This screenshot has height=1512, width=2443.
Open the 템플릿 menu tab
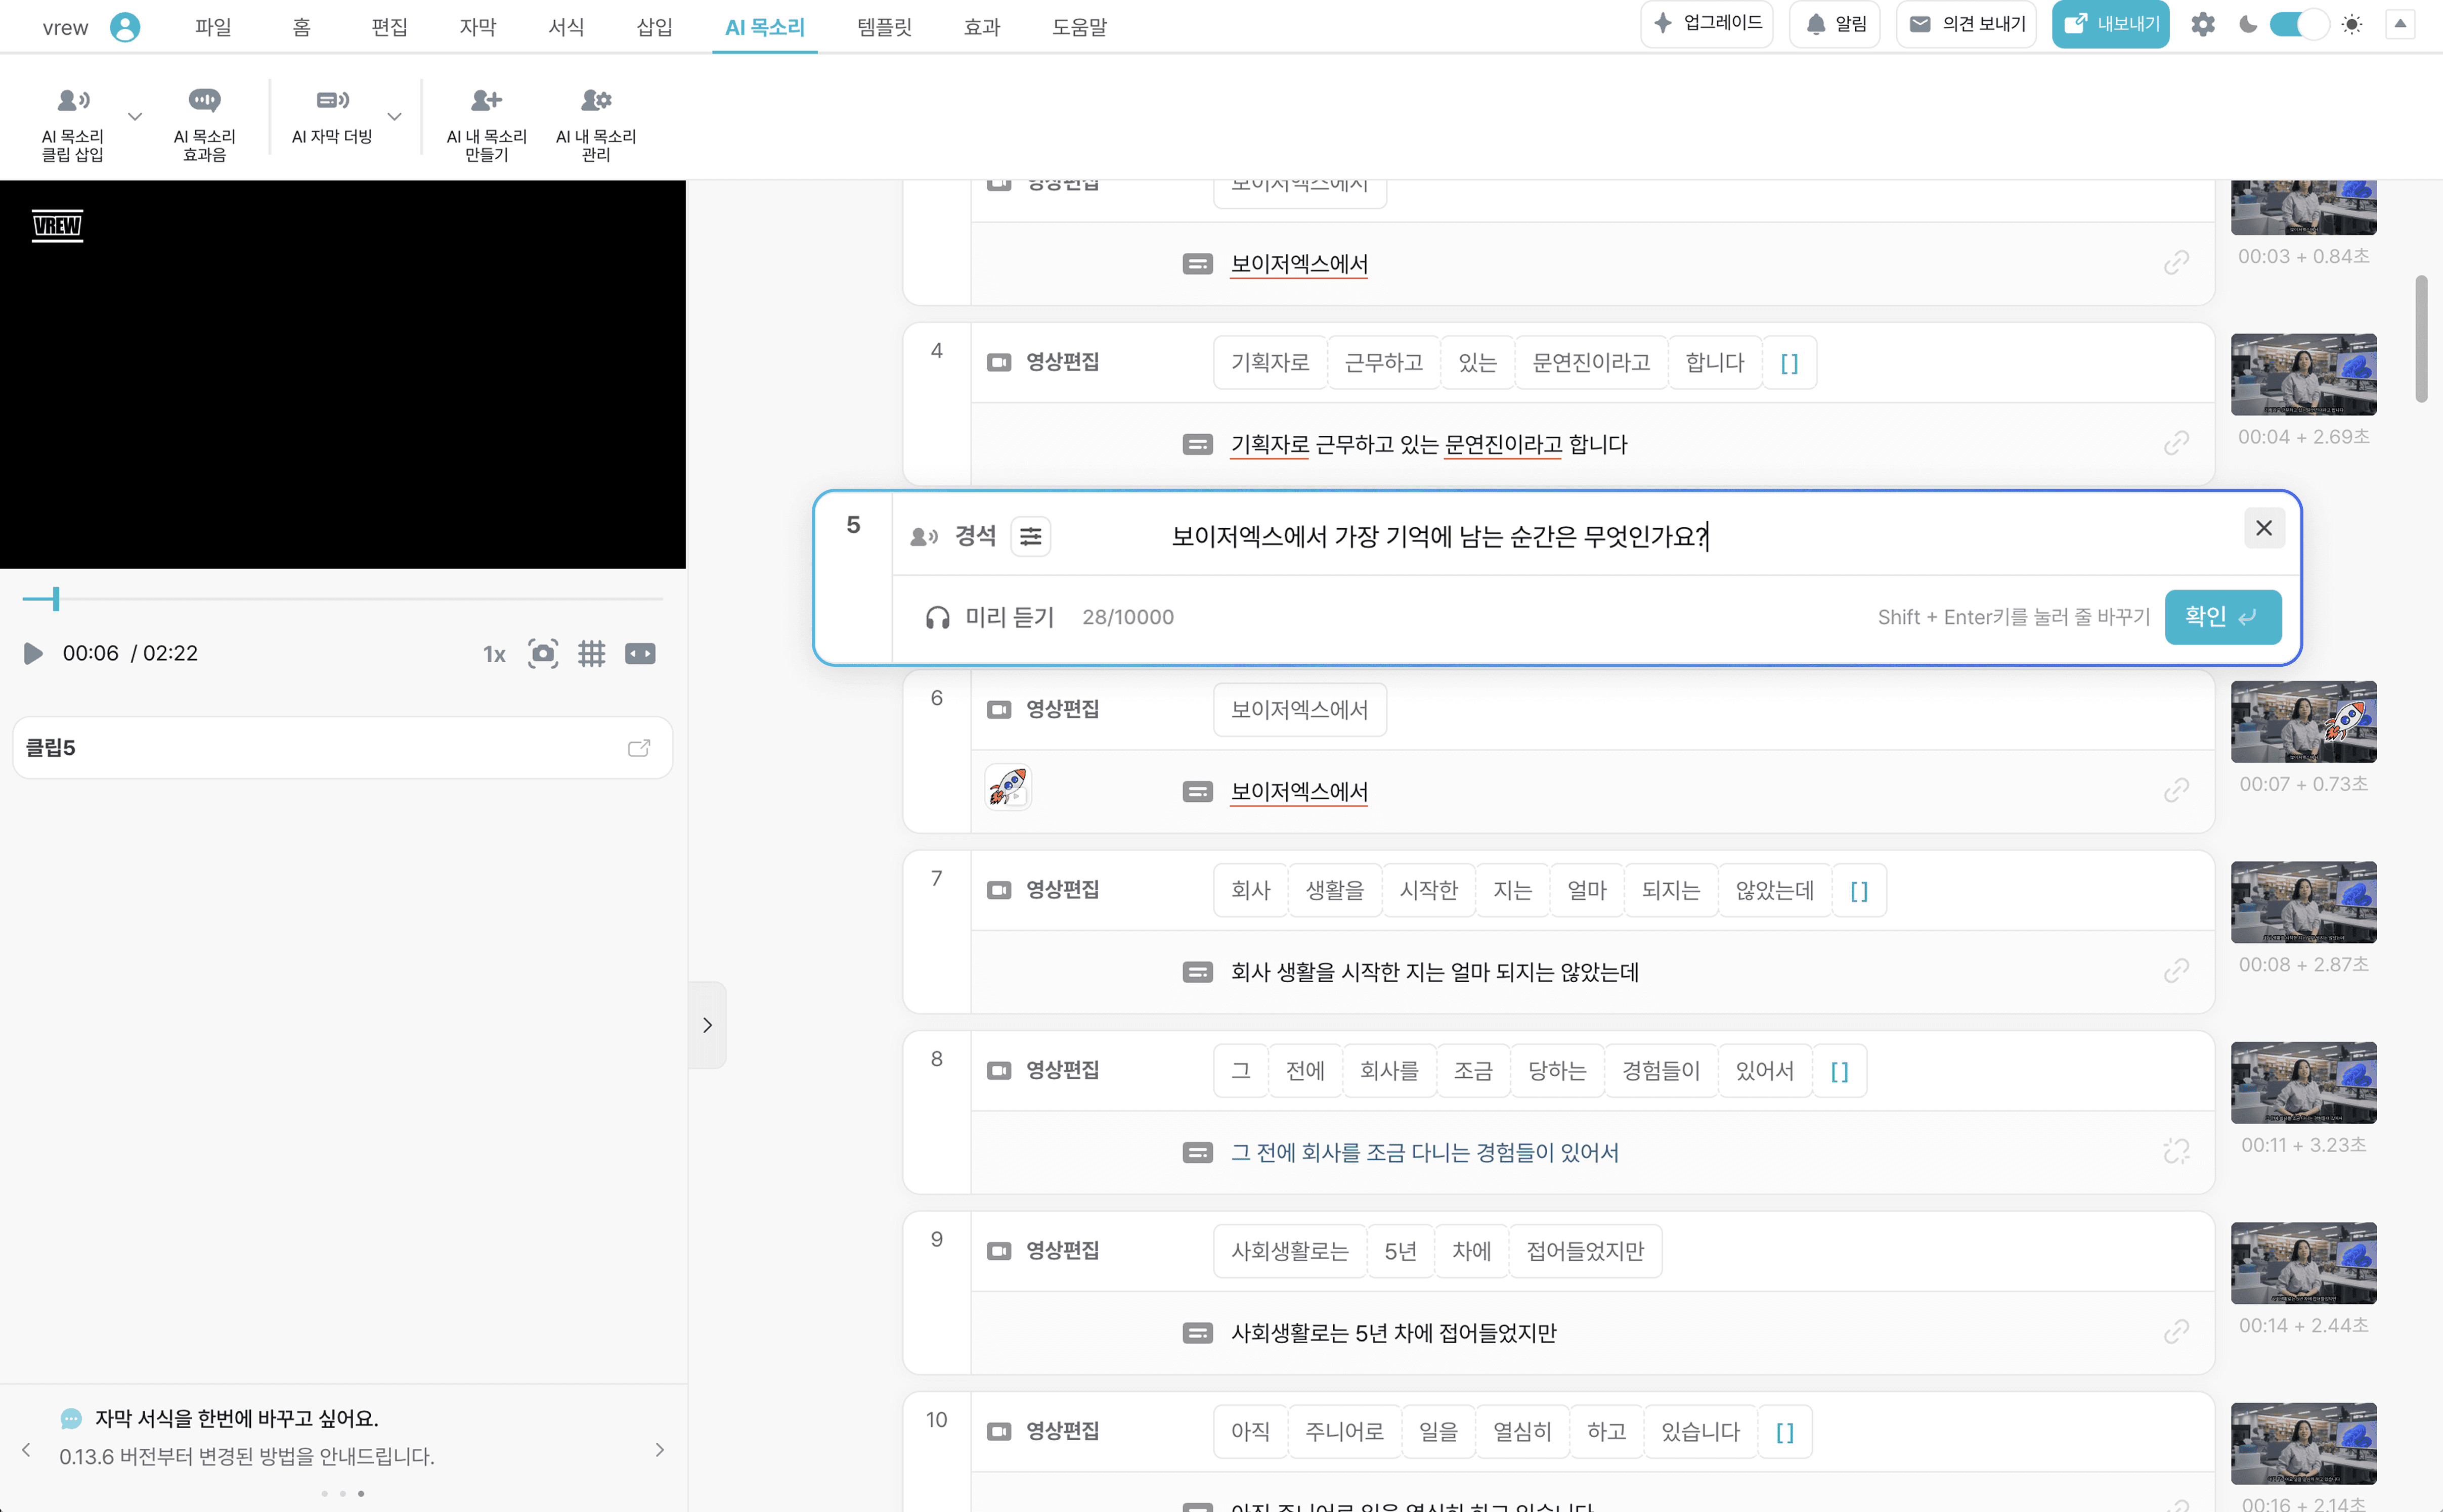coord(884,27)
